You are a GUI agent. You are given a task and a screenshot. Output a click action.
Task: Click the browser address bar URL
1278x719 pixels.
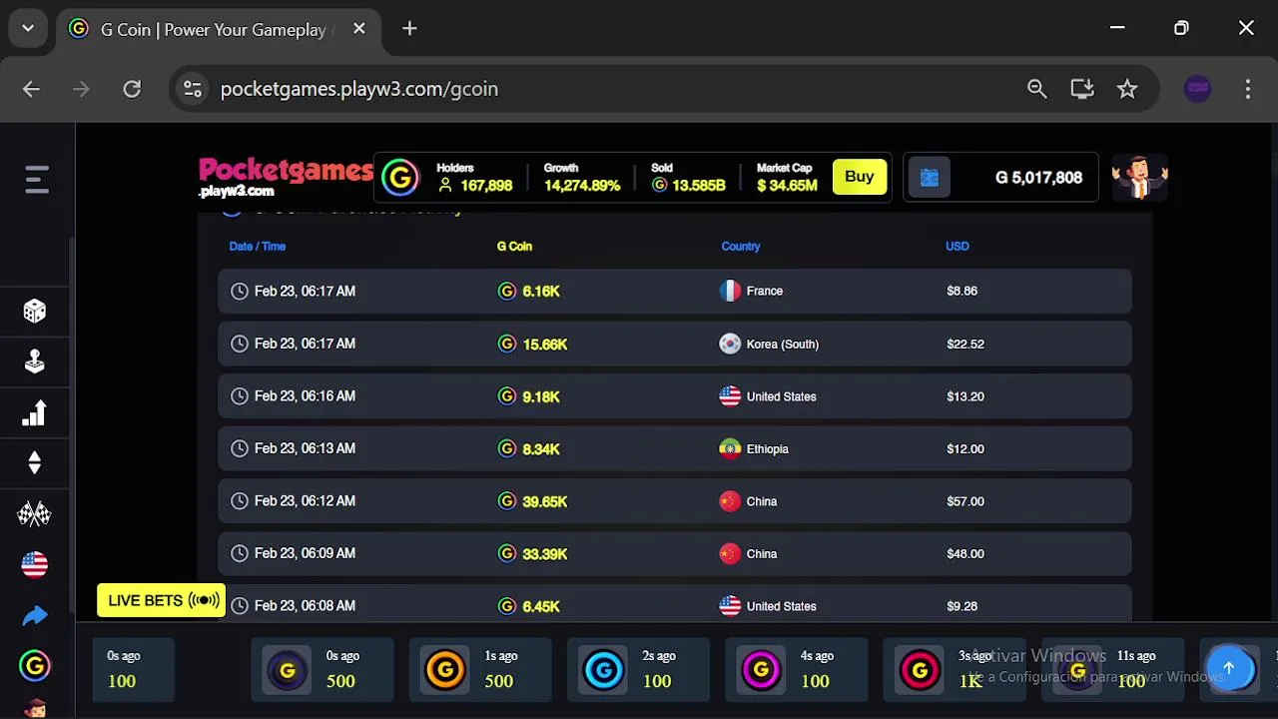pyautogui.click(x=359, y=89)
